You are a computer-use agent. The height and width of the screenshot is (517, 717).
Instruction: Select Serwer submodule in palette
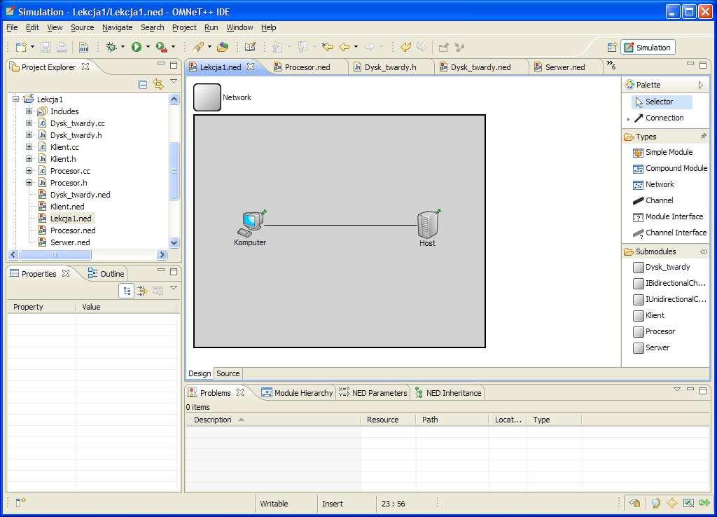tap(652, 347)
